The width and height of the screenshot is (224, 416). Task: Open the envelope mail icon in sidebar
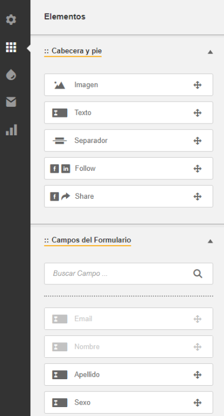tap(11, 102)
